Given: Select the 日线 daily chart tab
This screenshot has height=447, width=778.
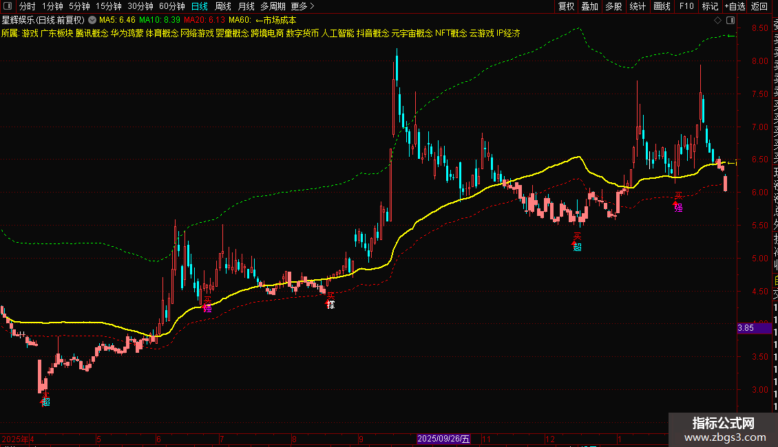Looking at the screenshot, I should pos(200,6).
